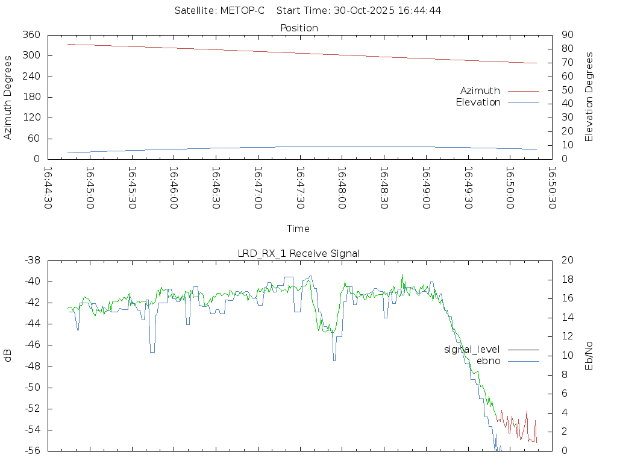Select the Elevation Degrees axis label
The height and width of the screenshot is (463, 617).
pos(589,97)
